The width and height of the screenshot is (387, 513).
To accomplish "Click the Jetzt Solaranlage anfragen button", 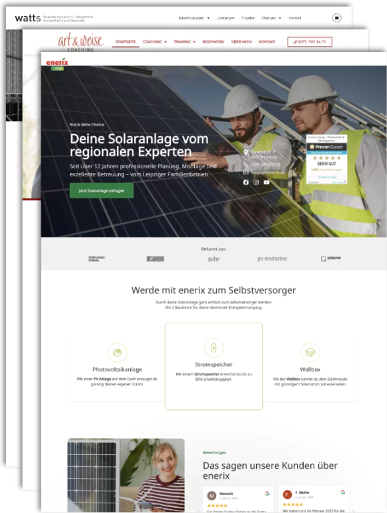I will pos(101,190).
